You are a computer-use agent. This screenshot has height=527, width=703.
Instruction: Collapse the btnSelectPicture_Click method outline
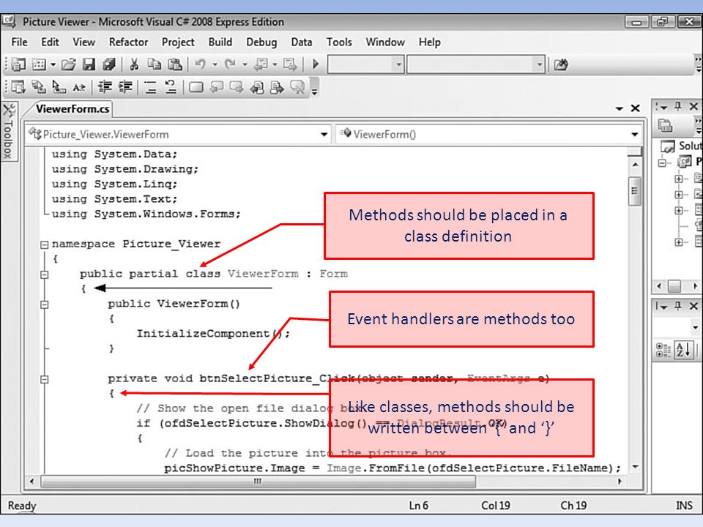(45, 380)
